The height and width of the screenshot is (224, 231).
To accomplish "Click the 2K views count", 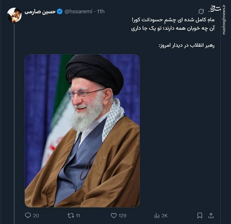I will coord(165,216).
